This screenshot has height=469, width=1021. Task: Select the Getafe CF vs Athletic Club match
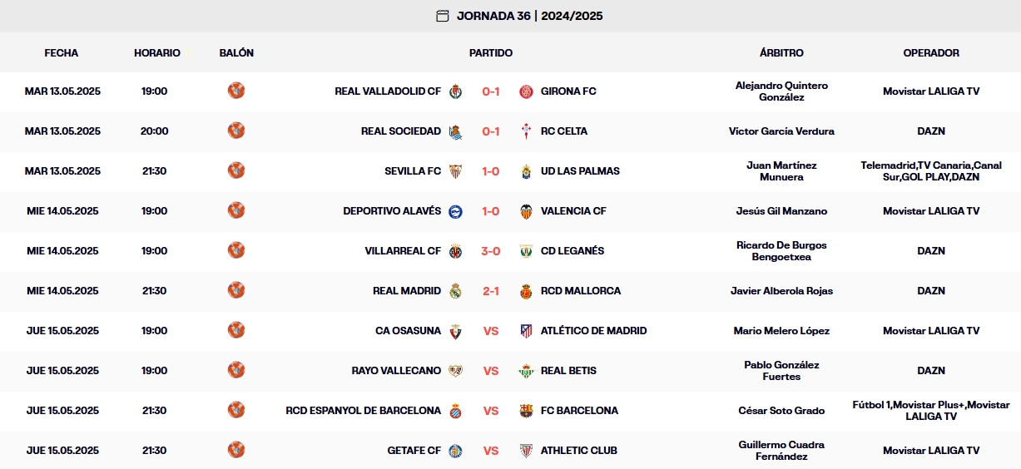[491, 451]
